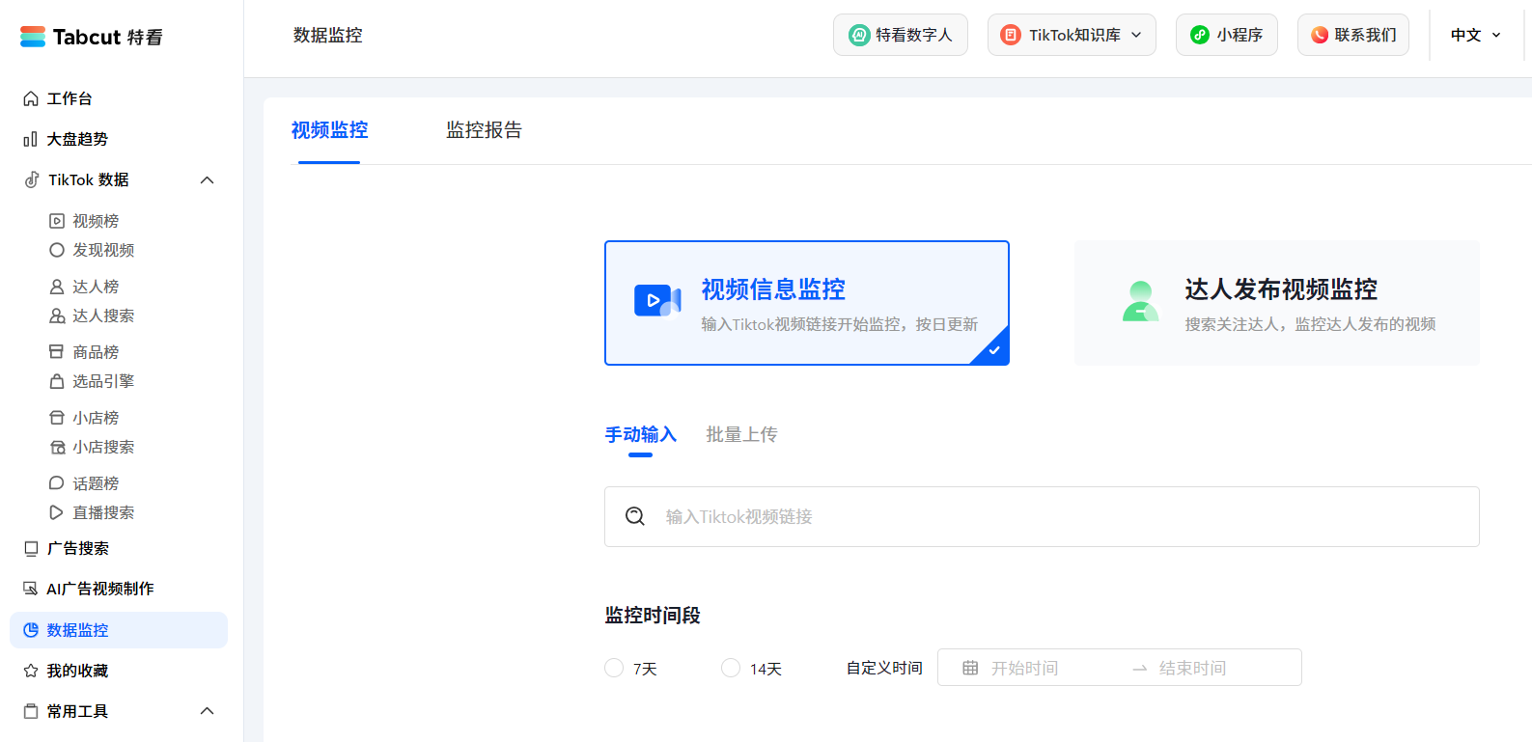This screenshot has height=742, width=1532.
Task: Open the TikTok知识库 dropdown
Action: coord(1072,35)
